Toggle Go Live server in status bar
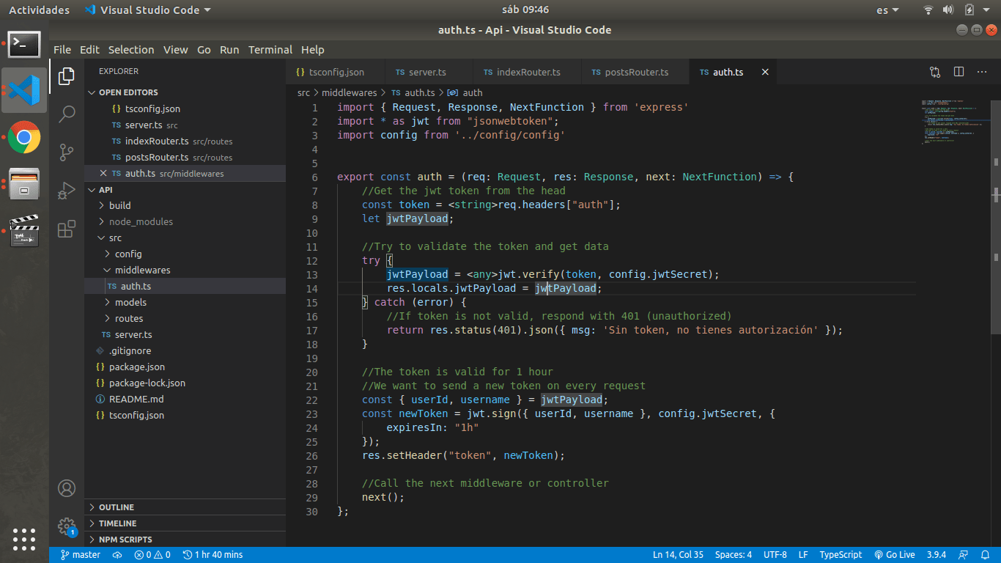 895,555
